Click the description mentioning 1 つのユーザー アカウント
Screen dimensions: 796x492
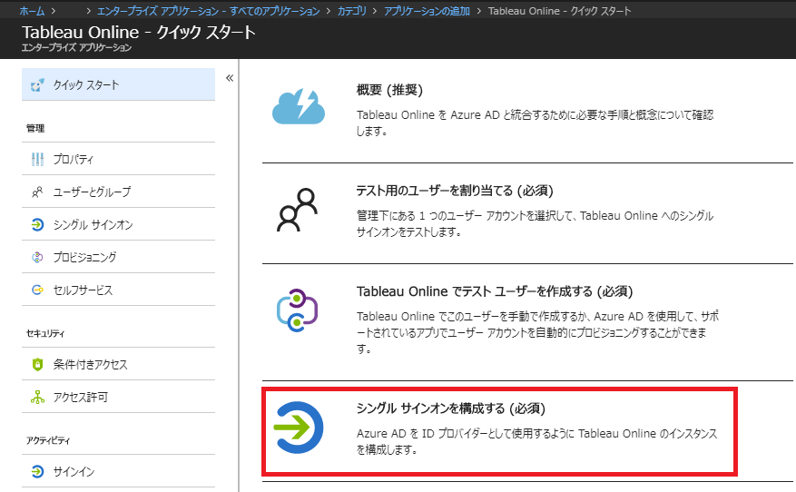[536, 224]
